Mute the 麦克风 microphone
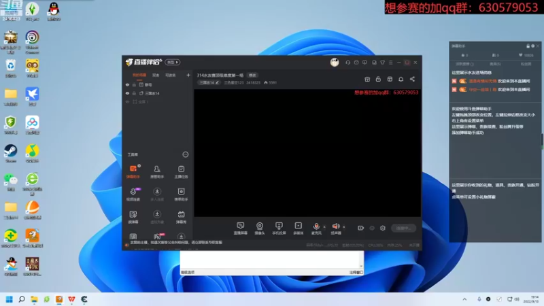The image size is (544, 306). pos(316,228)
